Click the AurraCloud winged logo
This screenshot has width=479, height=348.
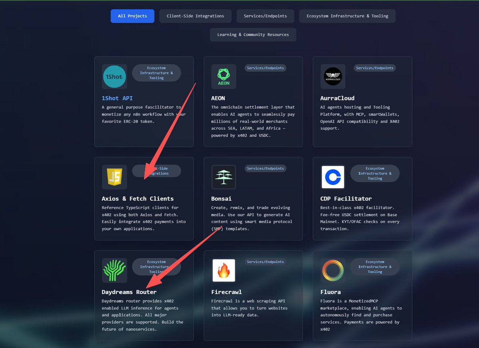333,76
